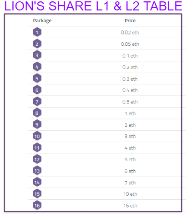Click the 0.02 eth price
Viewport: 187px width, 217px height.
130,32
